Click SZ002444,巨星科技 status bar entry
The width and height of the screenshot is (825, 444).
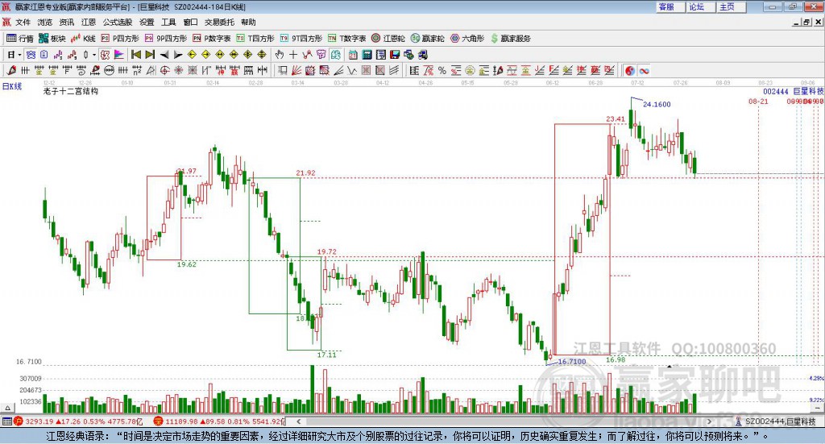coord(775,421)
